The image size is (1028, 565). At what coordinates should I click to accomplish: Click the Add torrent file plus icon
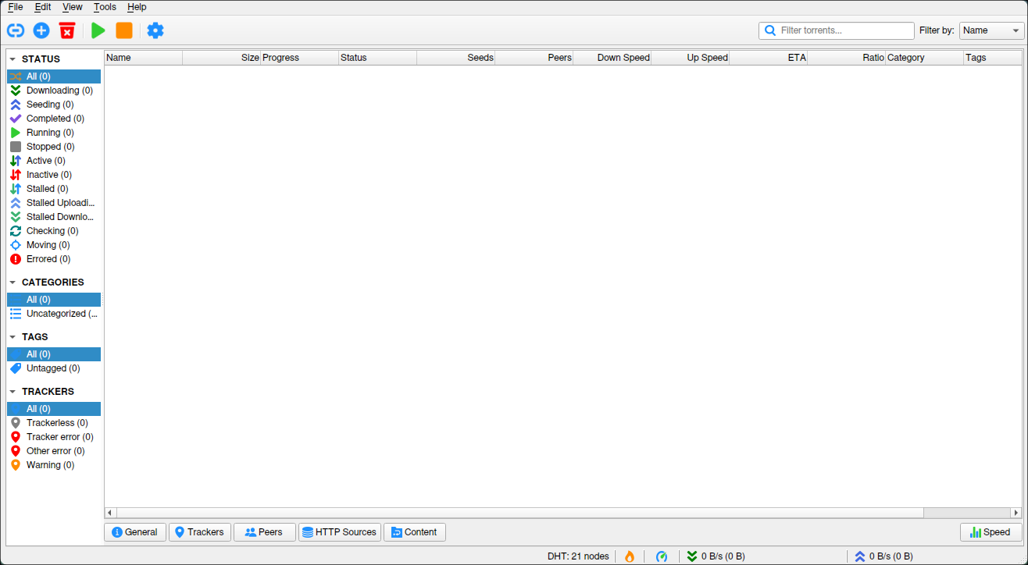coord(41,30)
